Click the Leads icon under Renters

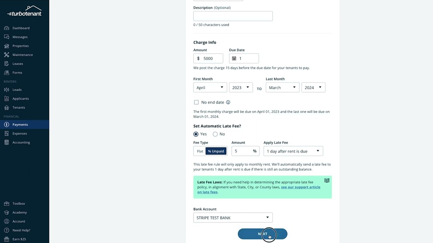(x=6, y=89)
